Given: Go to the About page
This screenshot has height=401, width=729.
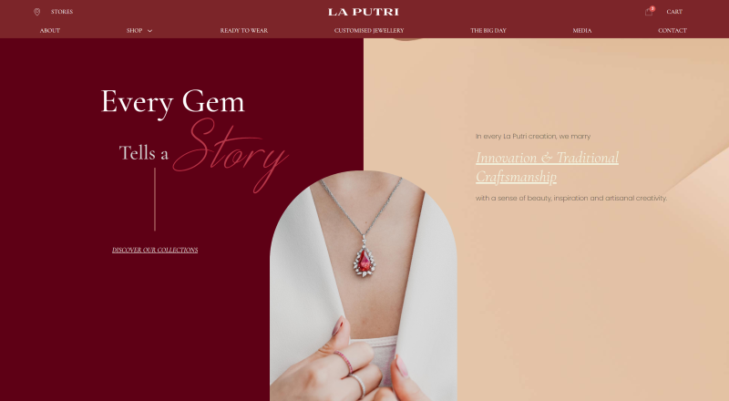Looking at the screenshot, I should (x=50, y=31).
